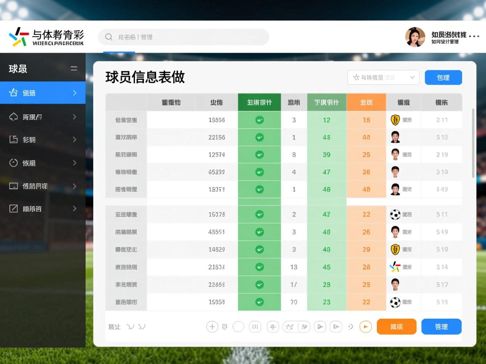Click the blue 包理 button at the panel top
This screenshot has width=486, height=364.
443,78
